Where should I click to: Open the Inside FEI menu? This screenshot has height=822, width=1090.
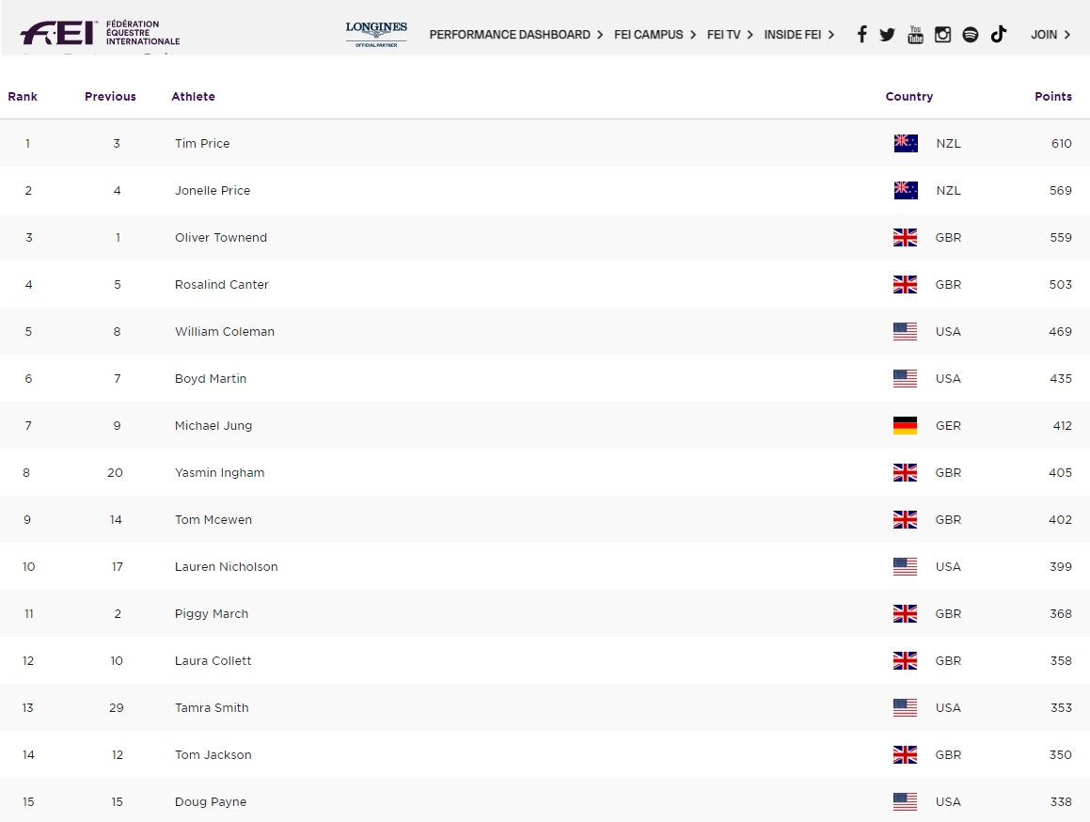pos(798,35)
